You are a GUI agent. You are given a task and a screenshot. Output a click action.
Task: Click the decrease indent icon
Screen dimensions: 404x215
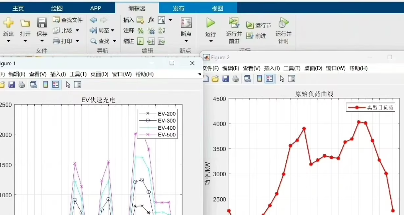tap(161, 41)
